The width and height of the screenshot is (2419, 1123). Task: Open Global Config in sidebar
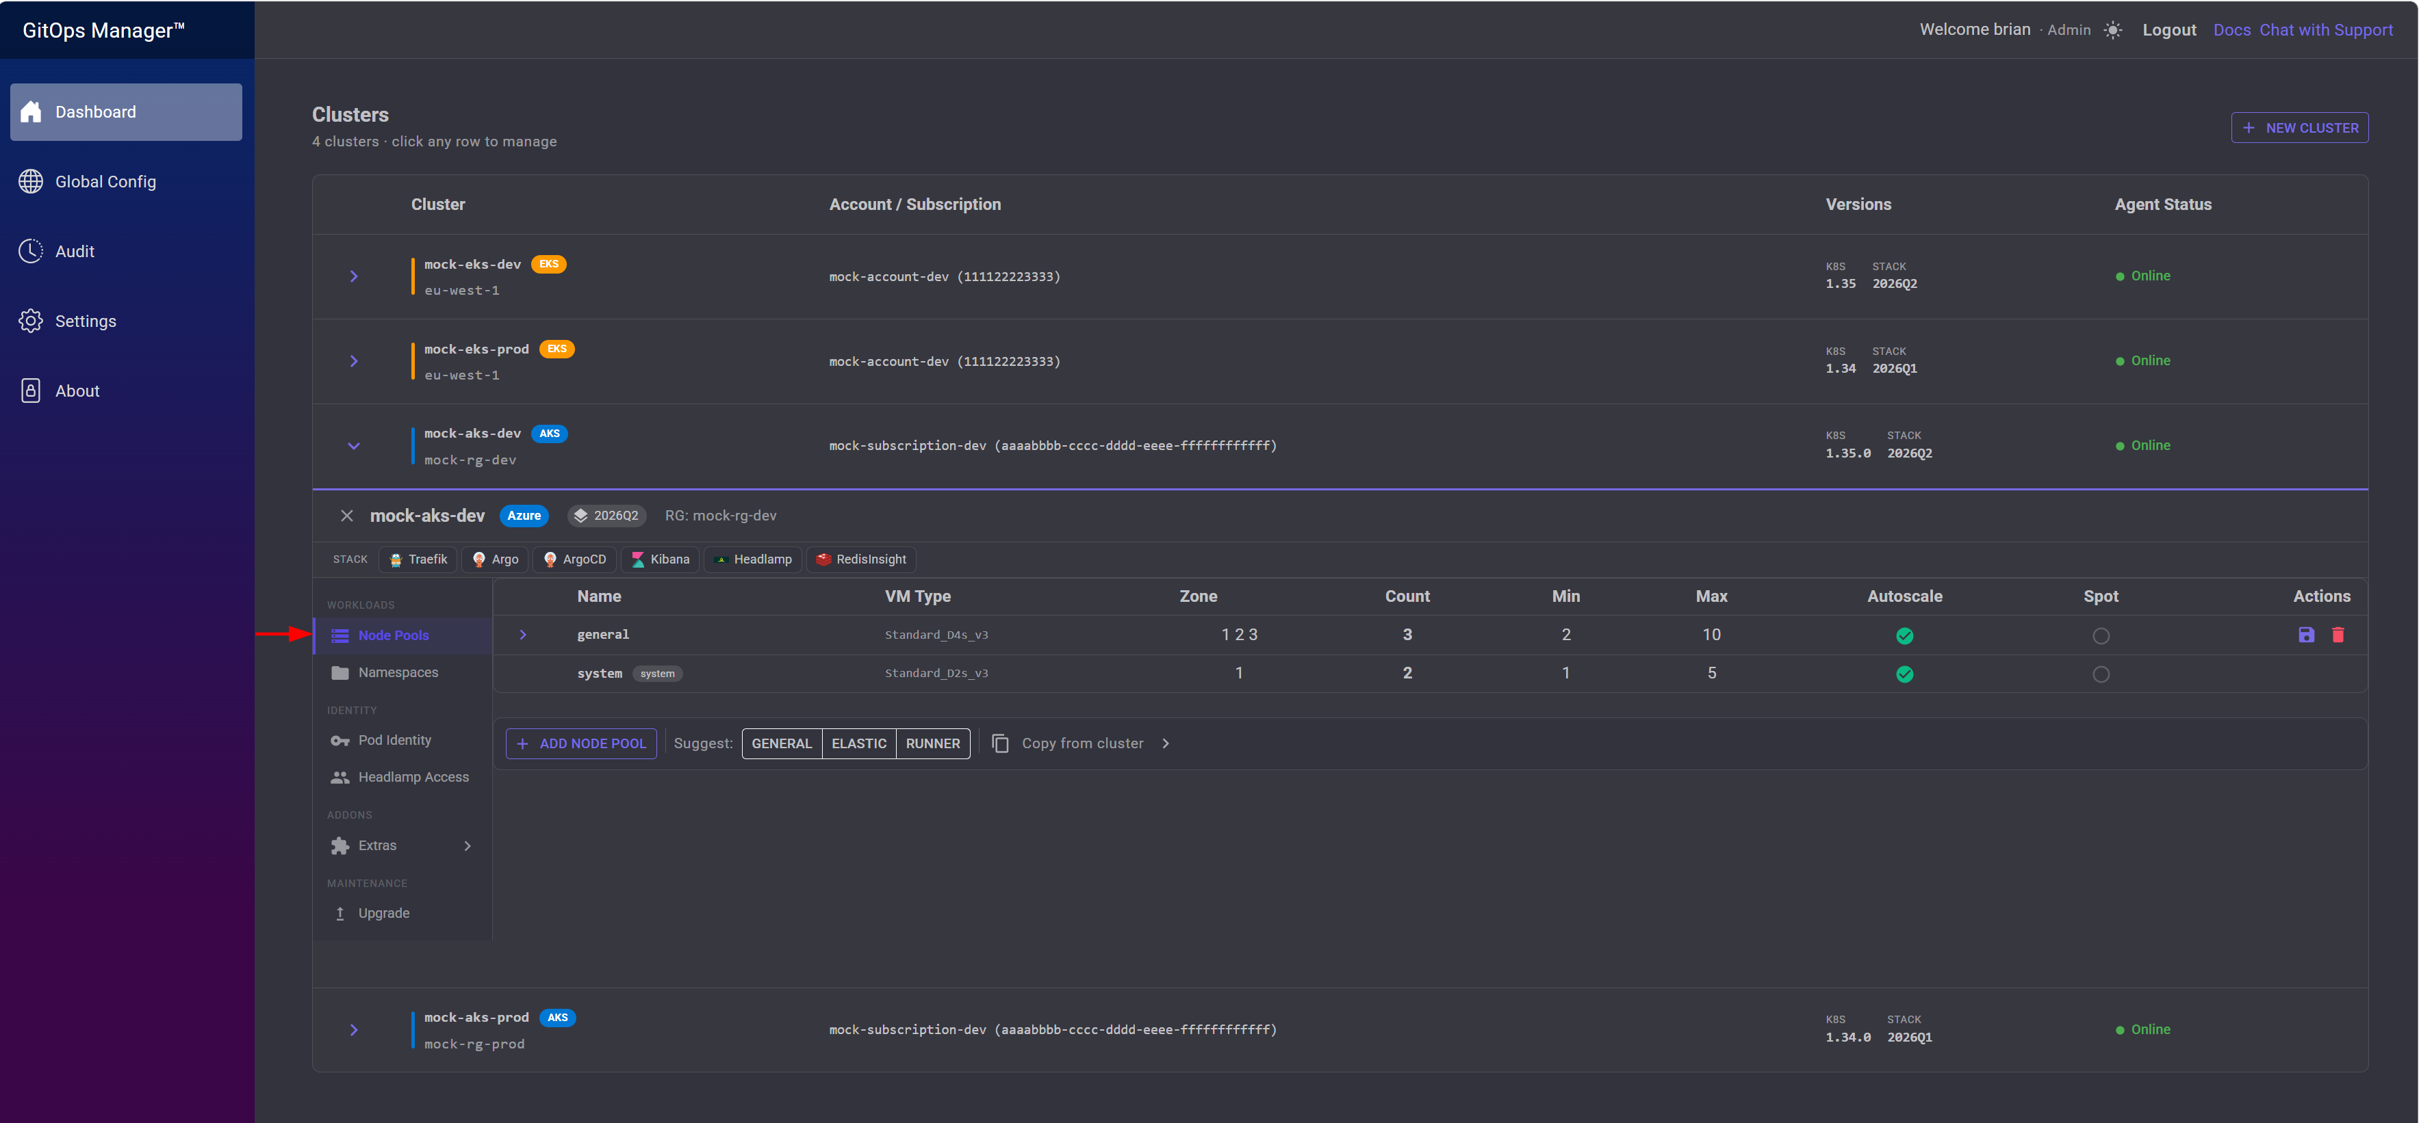[x=126, y=181]
